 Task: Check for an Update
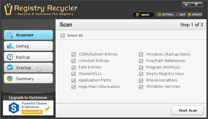click(x=195, y=15)
